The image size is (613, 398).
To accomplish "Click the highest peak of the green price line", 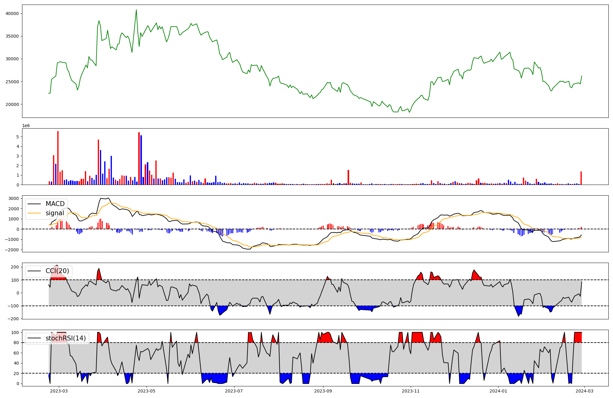I will click(x=136, y=10).
